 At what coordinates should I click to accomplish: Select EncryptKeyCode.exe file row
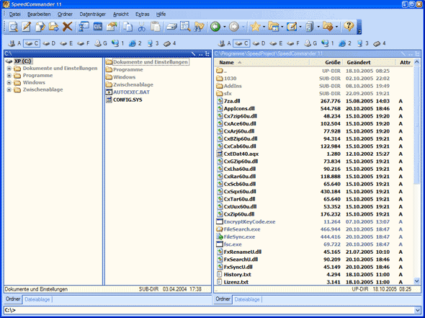[x=314, y=221]
